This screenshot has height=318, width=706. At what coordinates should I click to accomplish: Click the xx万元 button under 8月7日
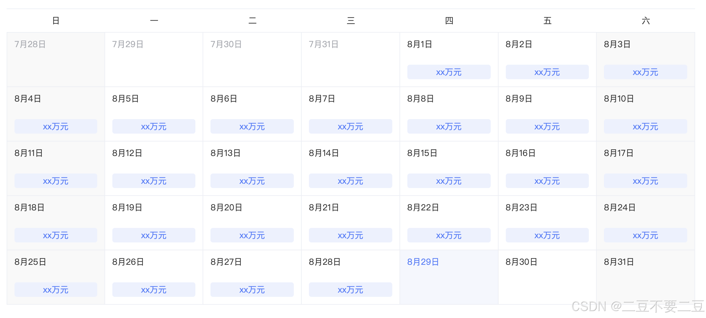click(x=350, y=126)
